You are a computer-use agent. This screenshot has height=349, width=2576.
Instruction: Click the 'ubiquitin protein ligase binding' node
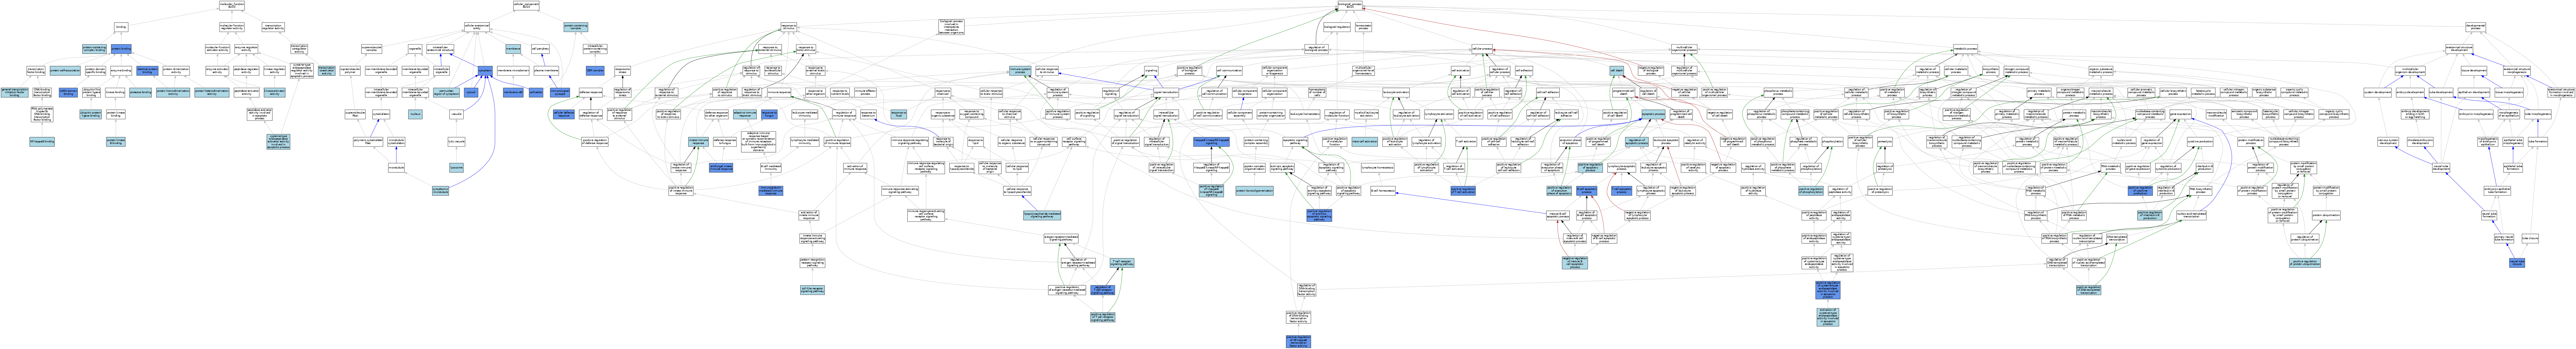(x=91, y=115)
